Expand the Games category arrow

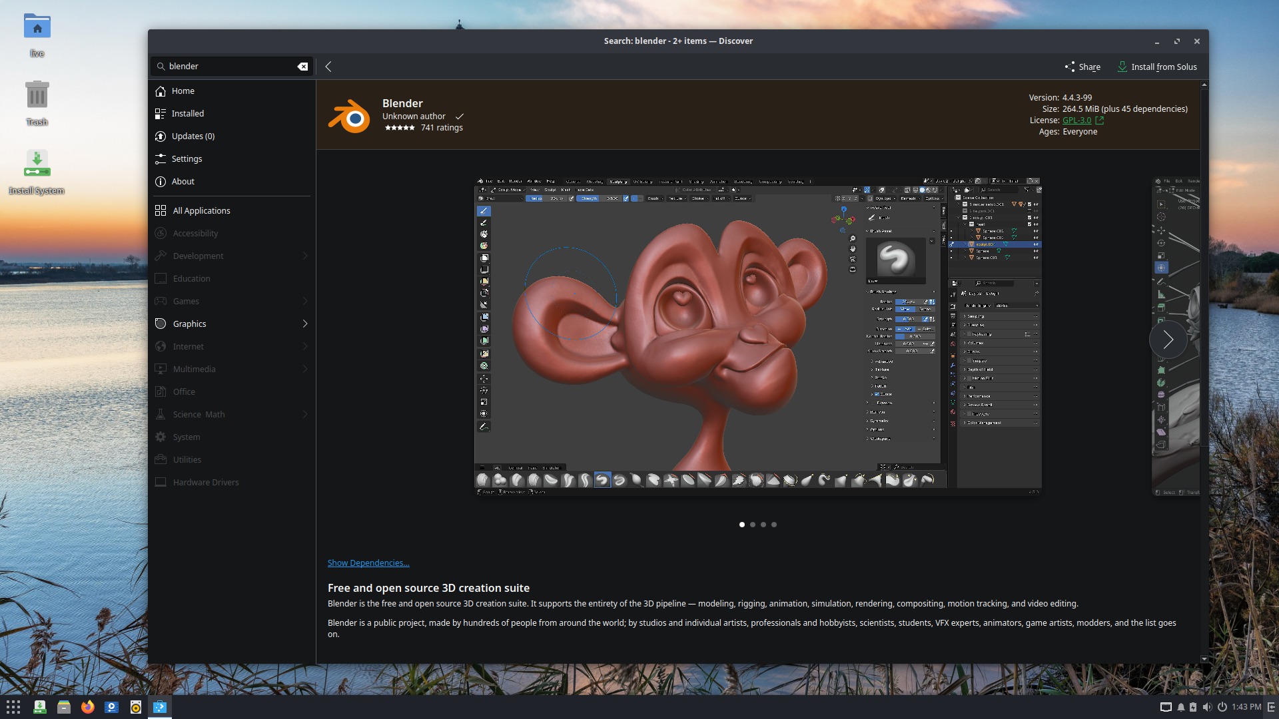[x=305, y=302]
